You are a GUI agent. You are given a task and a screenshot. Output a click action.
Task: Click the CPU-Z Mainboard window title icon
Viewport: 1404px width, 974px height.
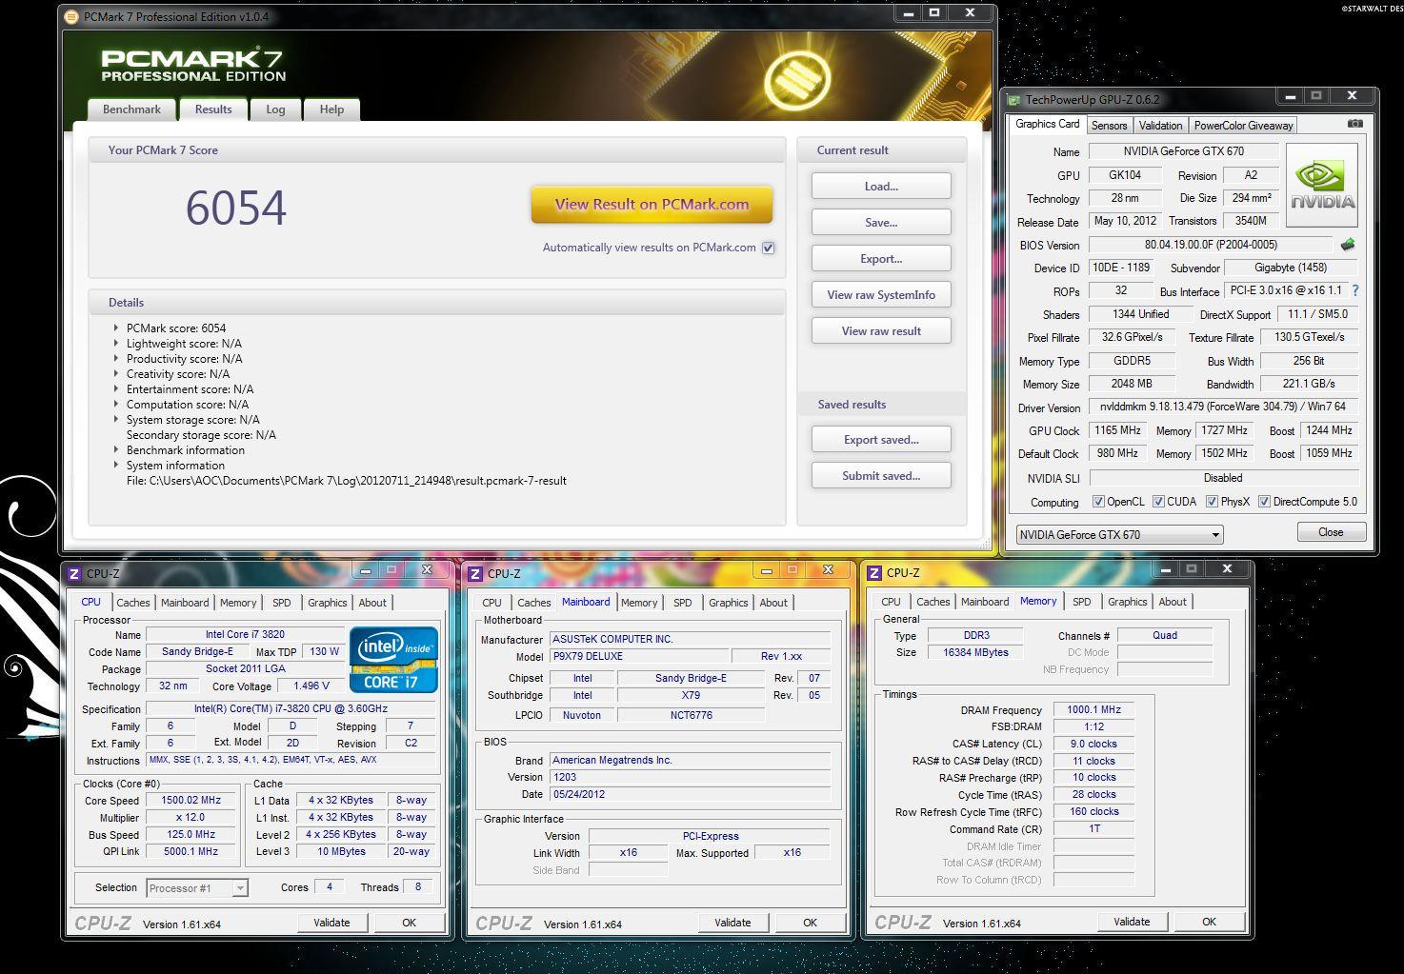coord(475,573)
